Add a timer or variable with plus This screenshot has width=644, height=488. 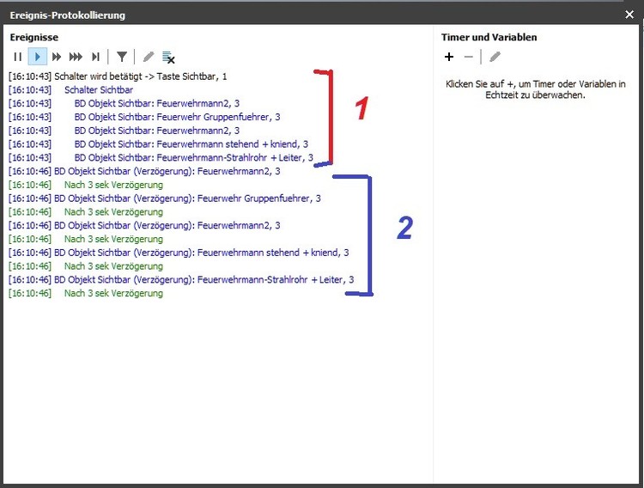point(449,57)
